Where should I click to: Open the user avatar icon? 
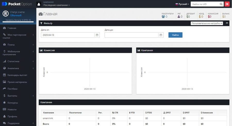[39, 4]
